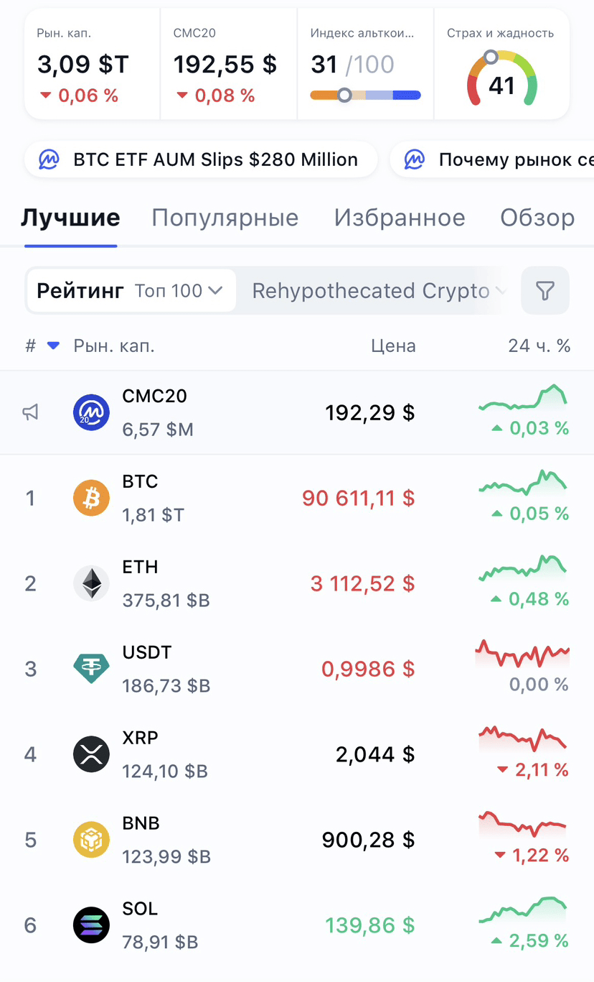The image size is (594, 982).
Task: Click the megaphone ad icon
Action: pyautogui.click(x=30, y=412)
